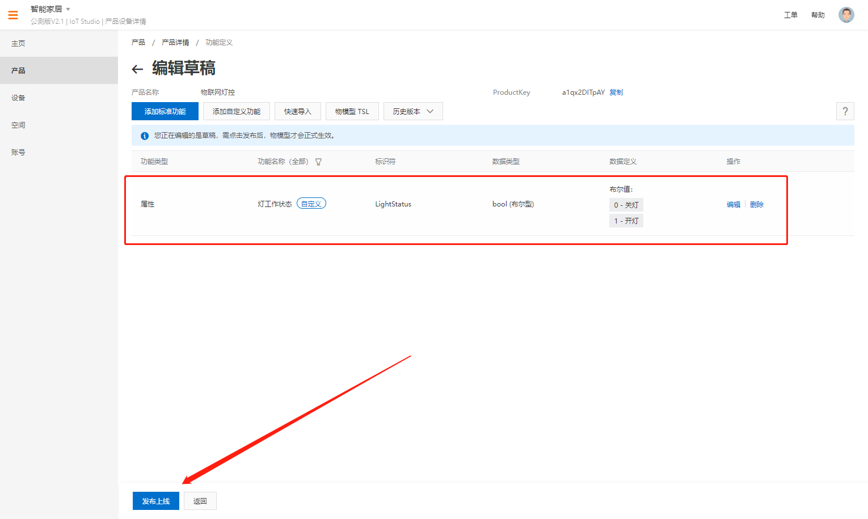Click the 功能名称 (全部) column header
The image size is (868, 519).
pos(283,162)
